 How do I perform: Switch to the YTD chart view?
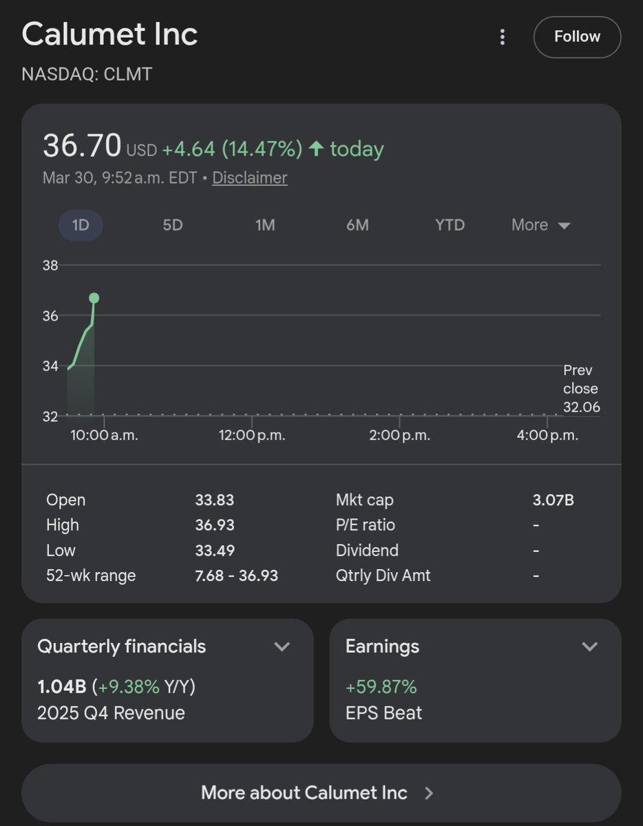pyautogui.click(x=450, y=225)
